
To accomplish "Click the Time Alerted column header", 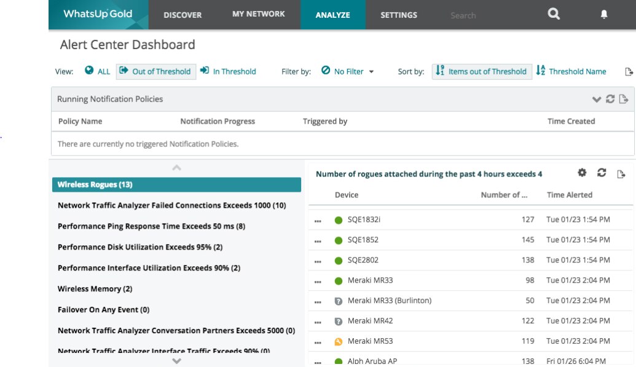I will (570, 195).
